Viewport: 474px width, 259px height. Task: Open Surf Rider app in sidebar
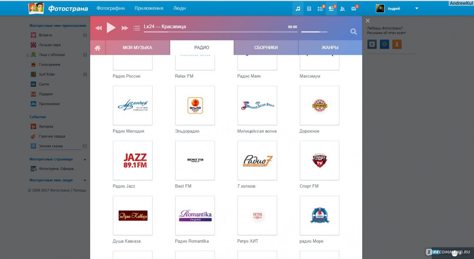pyautogui.click(x=47, y=75)
